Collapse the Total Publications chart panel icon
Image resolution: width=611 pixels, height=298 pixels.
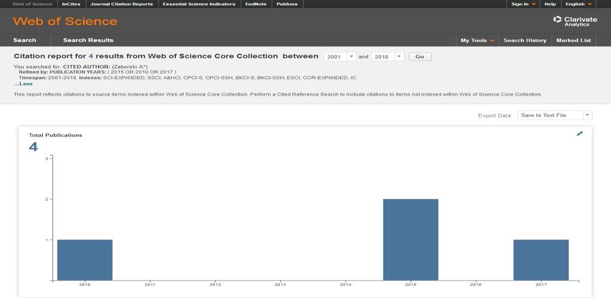(580, 134)
